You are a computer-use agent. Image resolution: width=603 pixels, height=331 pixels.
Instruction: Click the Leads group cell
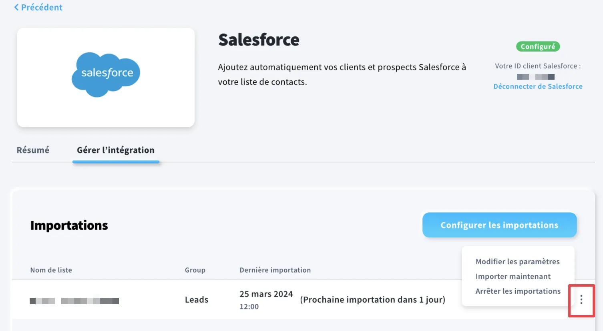point(197,300)
